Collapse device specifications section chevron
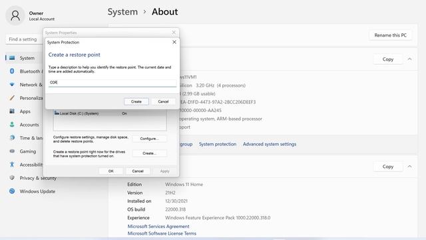This screenshot has width=426, height=240. pos(409,59)
